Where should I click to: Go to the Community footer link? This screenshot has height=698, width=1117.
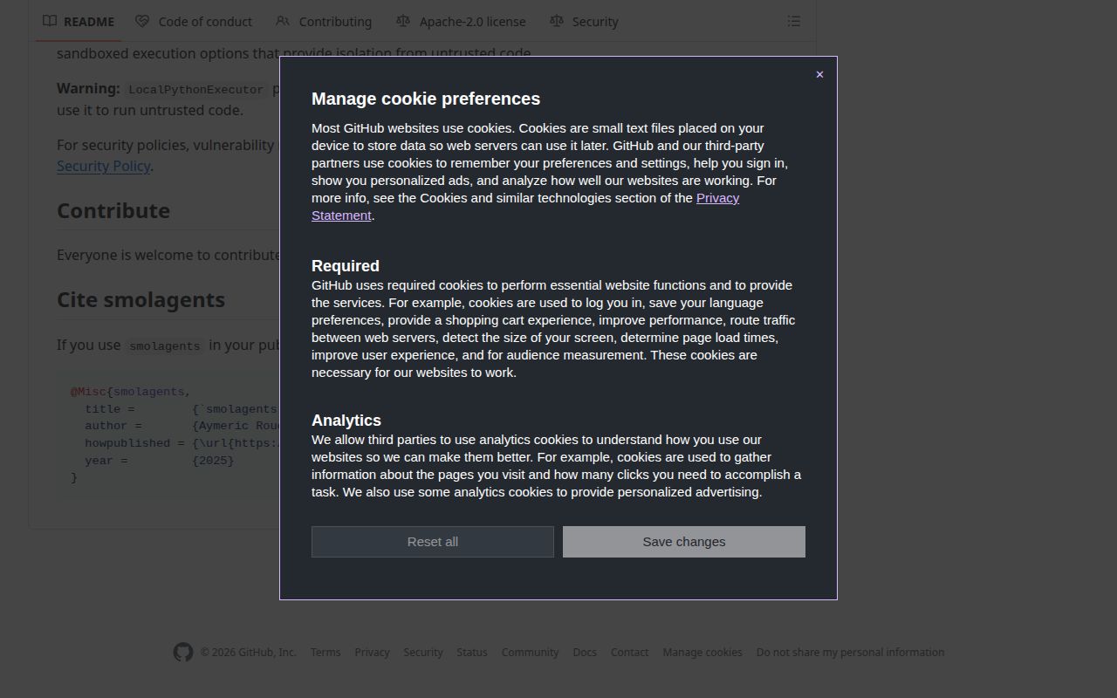[530, 652]
